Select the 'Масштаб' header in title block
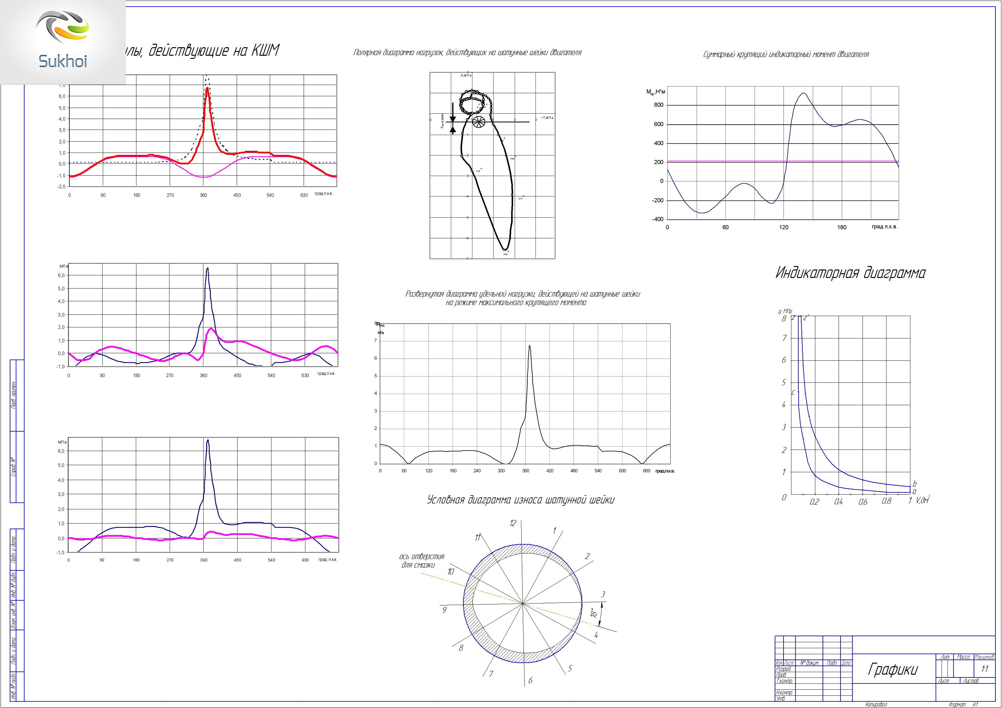1002x708 pixels. pos(984,657)
